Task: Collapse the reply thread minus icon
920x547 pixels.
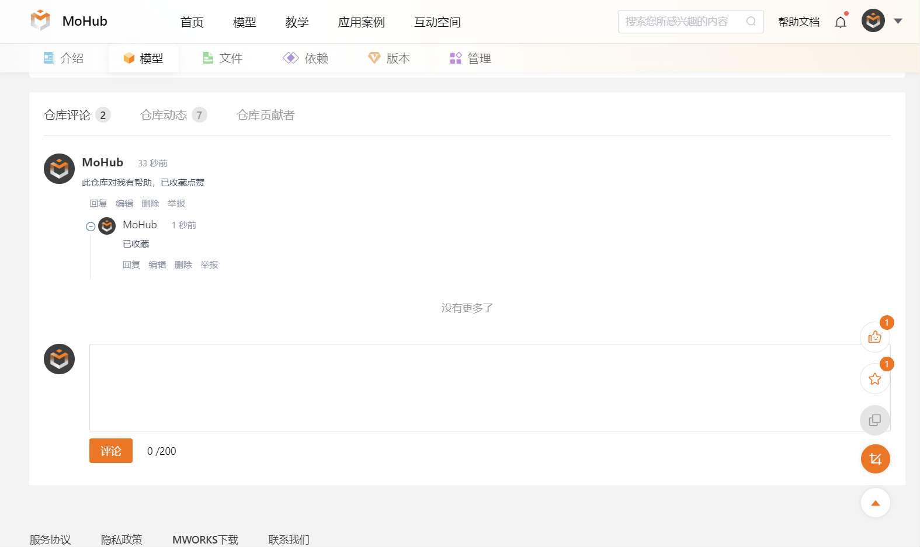Action: (x=91, y=227)
